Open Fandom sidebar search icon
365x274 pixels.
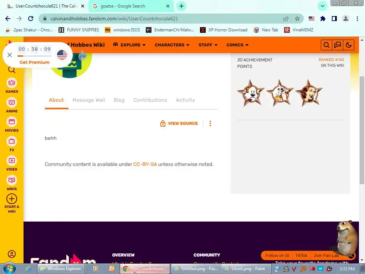point(12,70)
